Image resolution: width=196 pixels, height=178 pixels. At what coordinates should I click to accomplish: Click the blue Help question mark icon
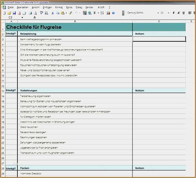113,13
